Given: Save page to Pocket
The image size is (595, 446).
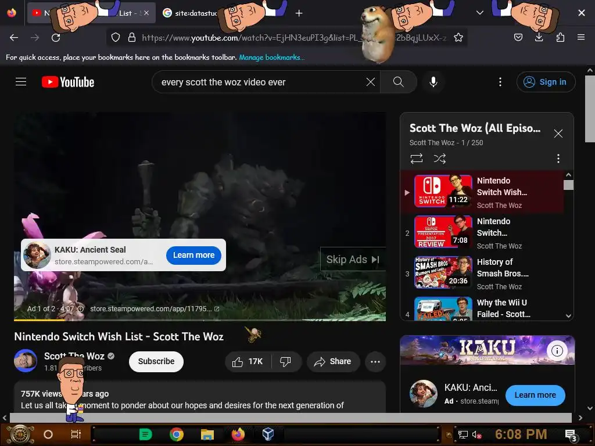Looking at the screenshot, I should coord(518,37).
